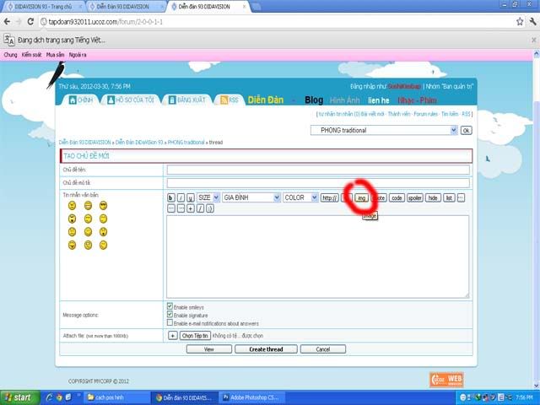
Task: Click the plus '+' button in second toolbar row
Action: pos(191,208)
